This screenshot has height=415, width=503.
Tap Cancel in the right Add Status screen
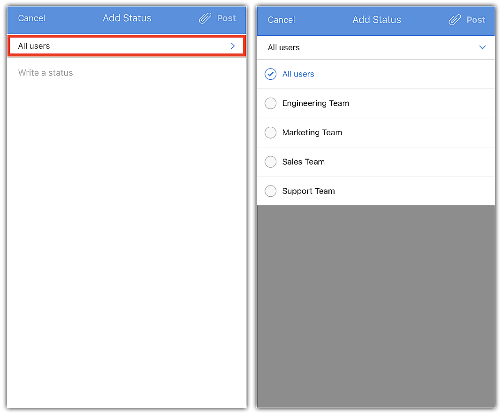[281, 20]
